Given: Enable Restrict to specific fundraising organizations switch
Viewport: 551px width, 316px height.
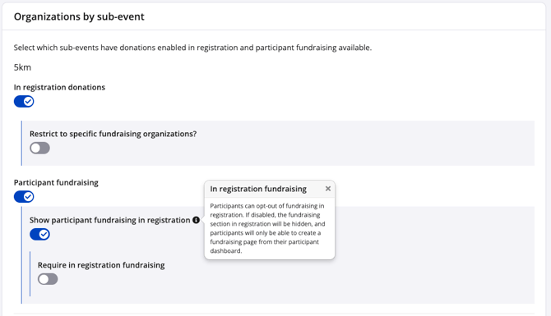Looking at the screenshot, I should (39, 148).
